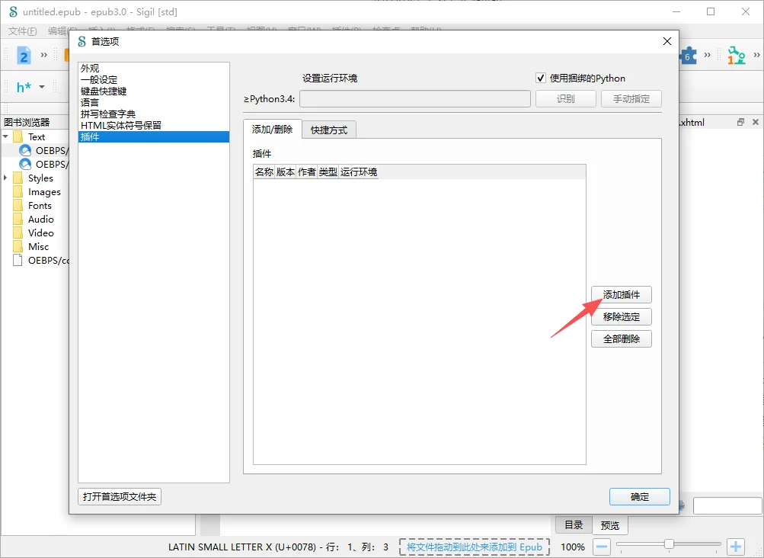The image size is (764, 558).
Task: Click the 运行环境 column header
Action: click(359, 172)
